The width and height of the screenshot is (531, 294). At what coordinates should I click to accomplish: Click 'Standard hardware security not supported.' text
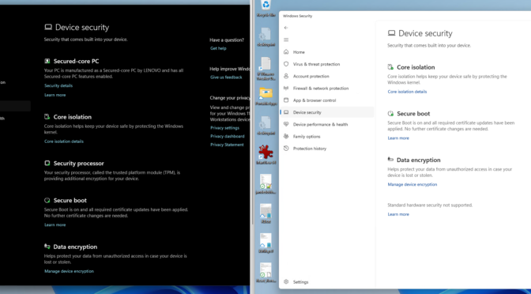click(430, 205)
